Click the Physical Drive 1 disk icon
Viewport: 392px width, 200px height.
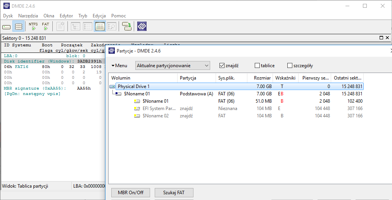pyautogui.click(x=112, y=86)
